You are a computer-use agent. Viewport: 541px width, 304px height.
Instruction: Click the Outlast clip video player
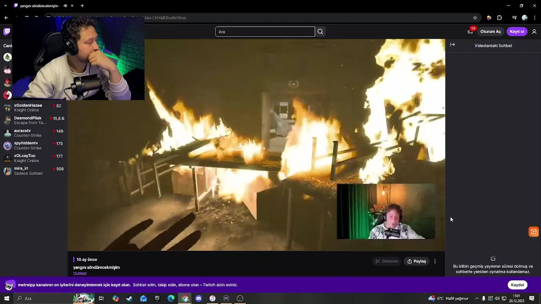click(x=256, y=145)
